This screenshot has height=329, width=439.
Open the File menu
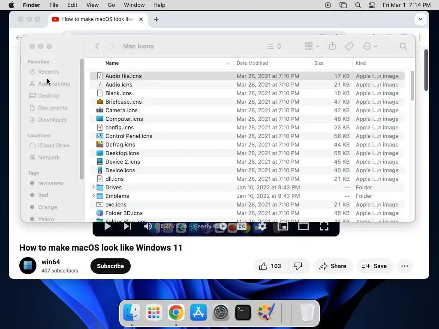click(x=54, y=5)
